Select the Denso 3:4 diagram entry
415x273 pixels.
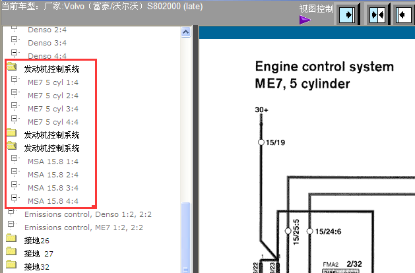[47, 43]
